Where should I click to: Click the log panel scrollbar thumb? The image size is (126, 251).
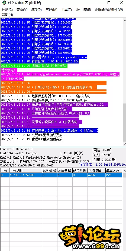pyautogui.click(x=124, y=122)
